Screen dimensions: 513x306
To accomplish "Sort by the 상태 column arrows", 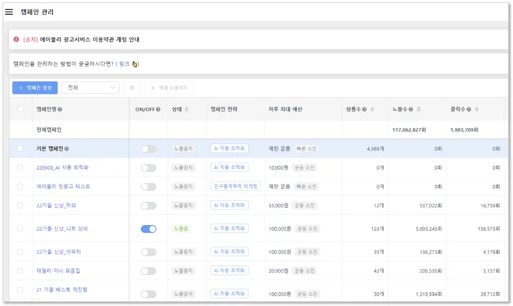I will (x=186, y=110).
